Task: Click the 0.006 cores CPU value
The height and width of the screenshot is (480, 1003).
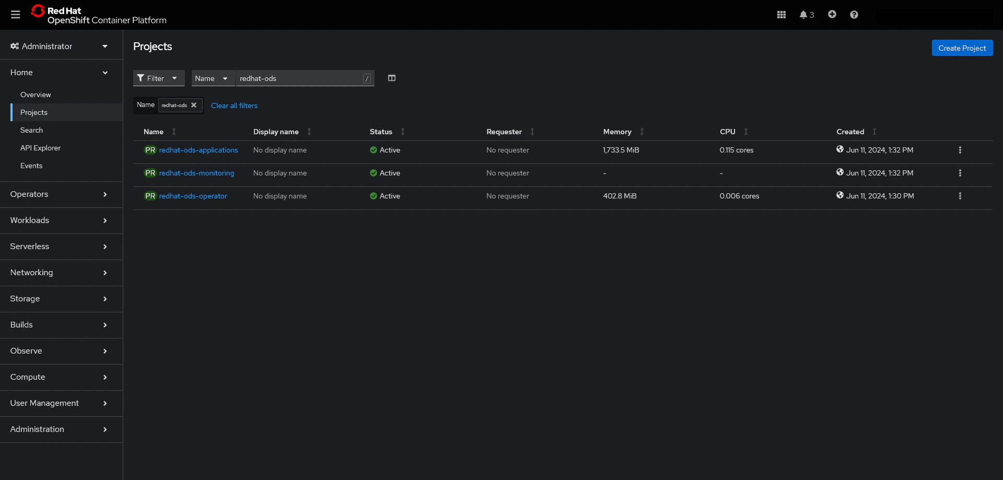Action: point(739,196)
